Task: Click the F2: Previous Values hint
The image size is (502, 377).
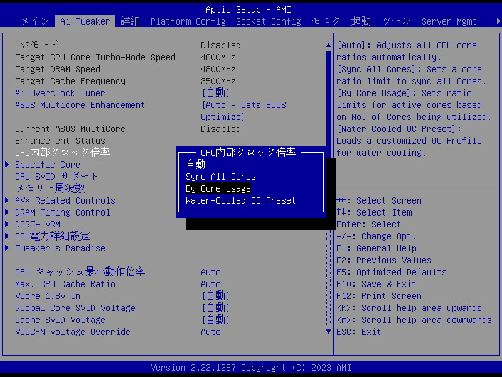Action: [384, 260]
